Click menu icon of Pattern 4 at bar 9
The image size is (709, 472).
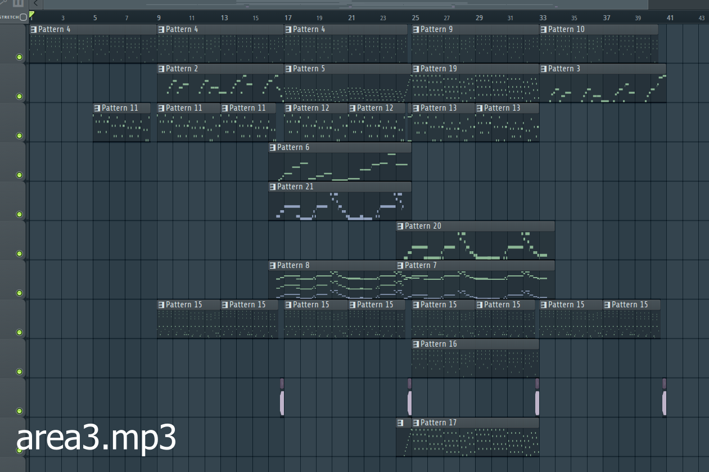pos(161,29)
